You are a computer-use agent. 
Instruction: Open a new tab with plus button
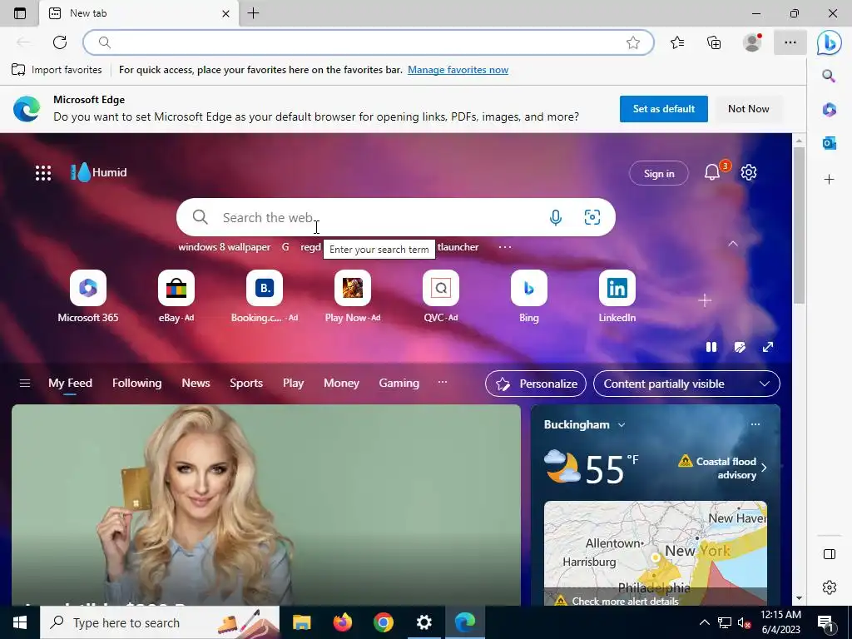pyautogui.click(x=253, y=13)
